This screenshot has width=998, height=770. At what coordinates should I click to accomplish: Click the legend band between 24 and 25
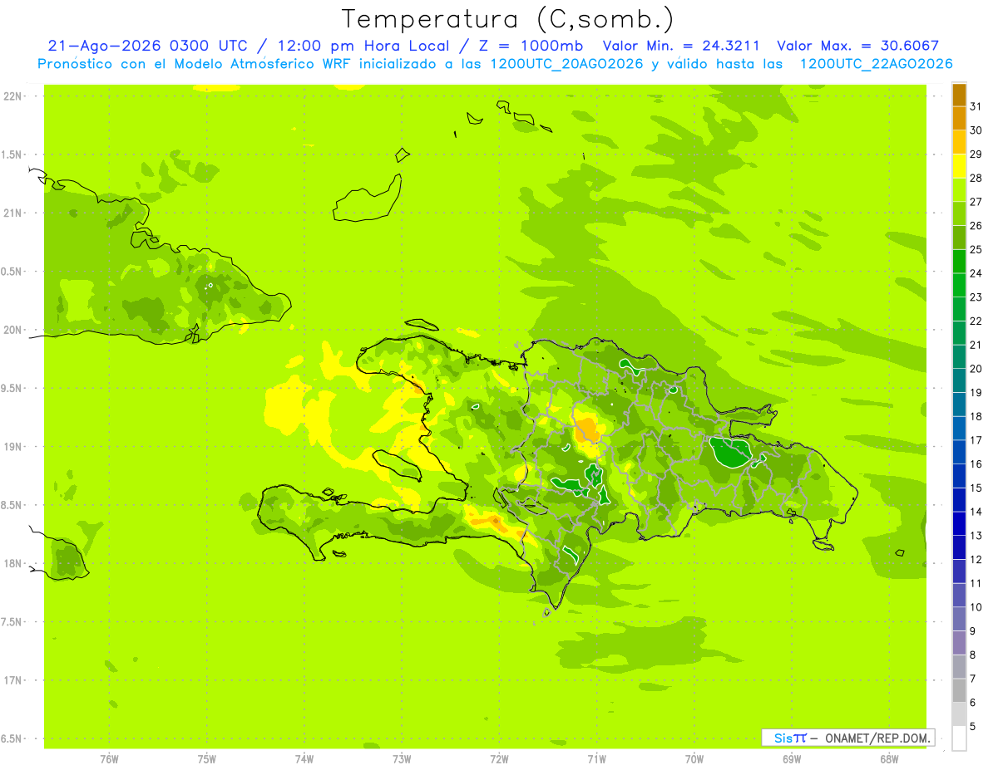(959, 261)
